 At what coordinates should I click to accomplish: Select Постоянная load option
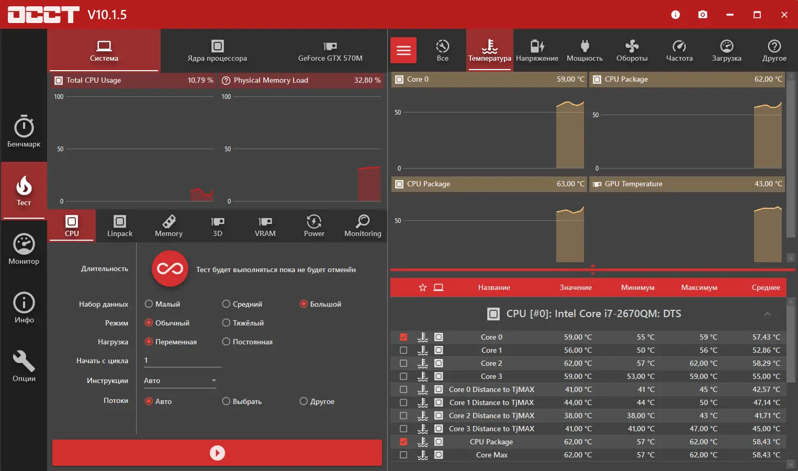(x=247, y=342)
